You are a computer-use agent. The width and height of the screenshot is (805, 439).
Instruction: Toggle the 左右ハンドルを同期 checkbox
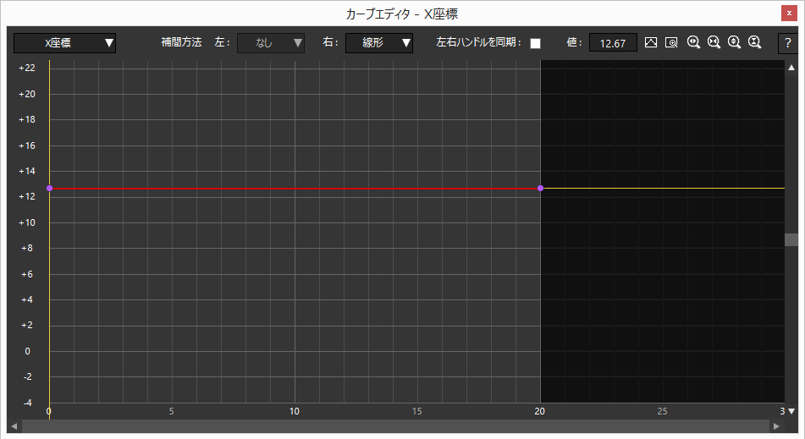(x=535, y=43)
